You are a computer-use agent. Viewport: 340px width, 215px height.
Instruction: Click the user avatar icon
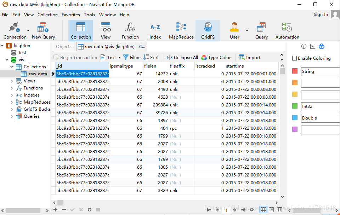click(x=335, y=15)
